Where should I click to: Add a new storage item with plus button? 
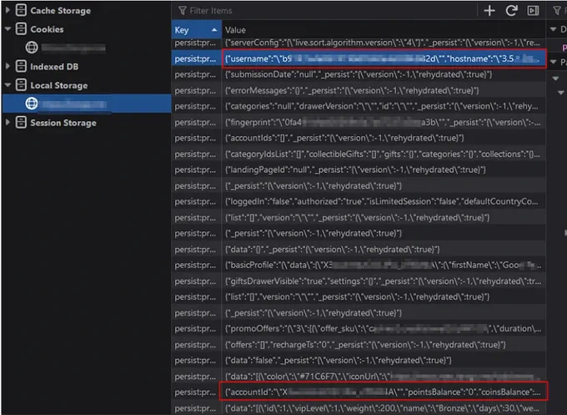(489, 11)
